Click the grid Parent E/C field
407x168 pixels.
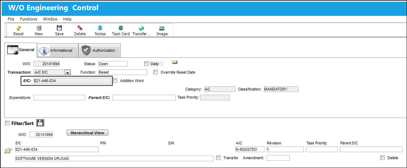coord(371,149)
